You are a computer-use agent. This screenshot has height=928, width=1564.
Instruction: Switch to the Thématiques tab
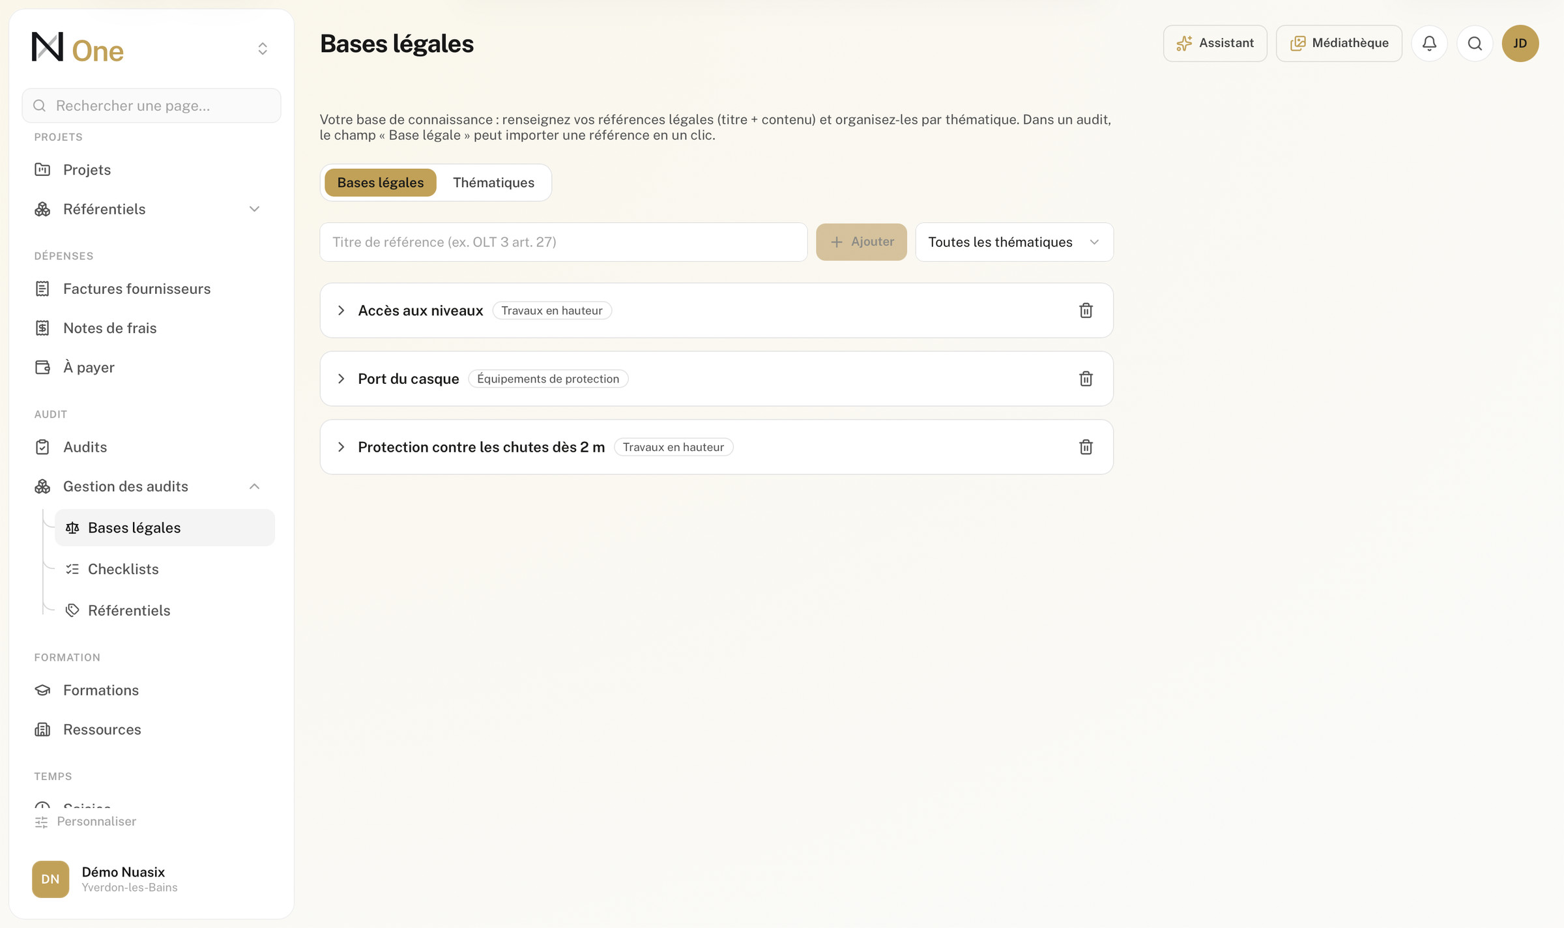[493, 182]
